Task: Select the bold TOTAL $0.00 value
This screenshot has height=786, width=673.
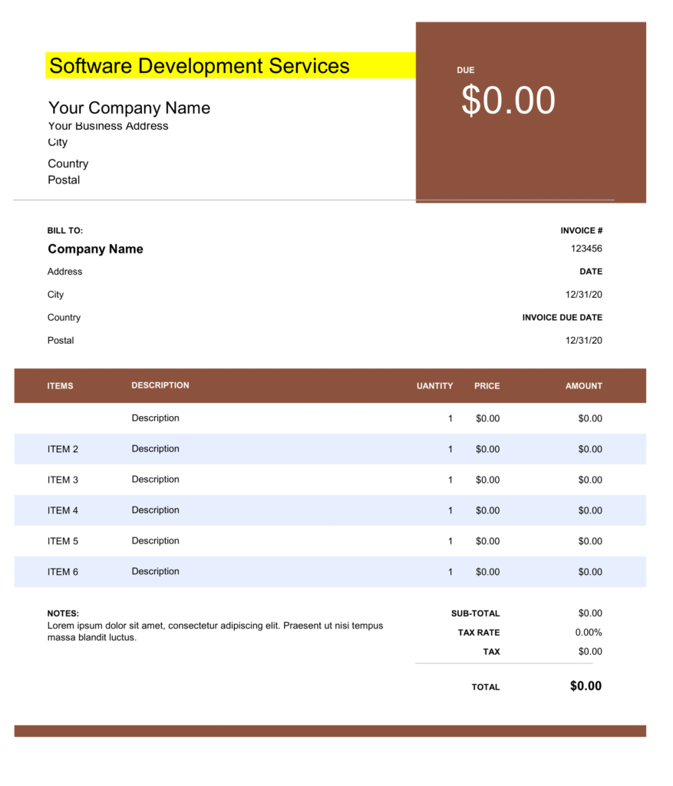Action: pyautogui.click(x=585, y=685)
